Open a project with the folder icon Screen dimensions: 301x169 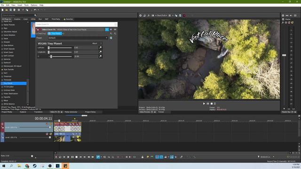tap(7, 10)
